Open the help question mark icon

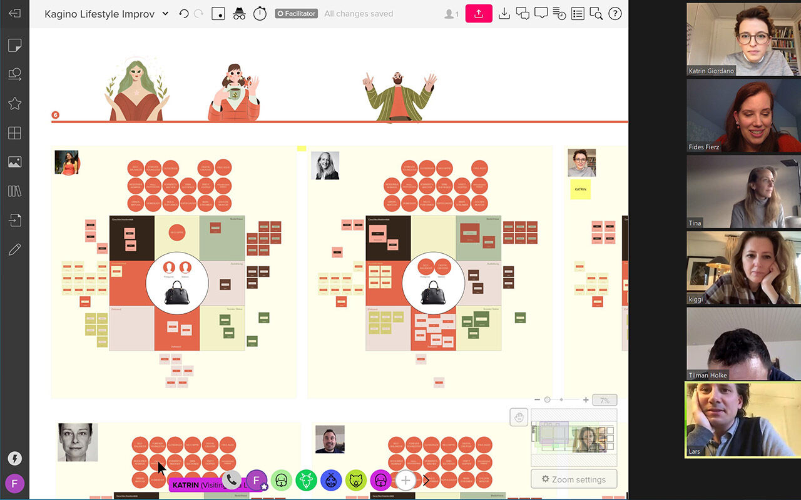point(615,14)
